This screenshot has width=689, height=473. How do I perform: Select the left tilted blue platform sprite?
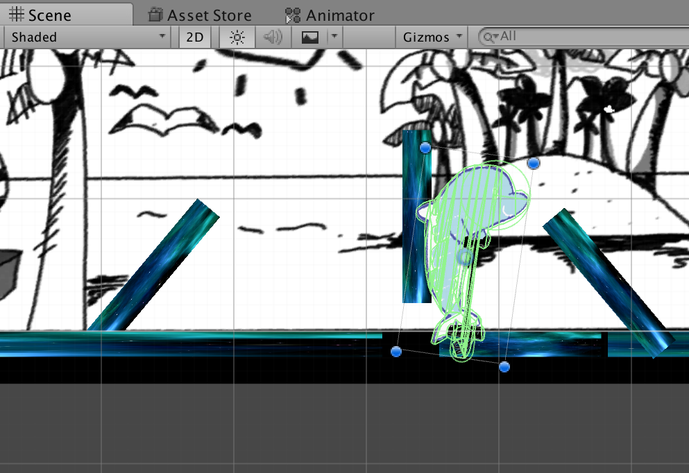153,265
